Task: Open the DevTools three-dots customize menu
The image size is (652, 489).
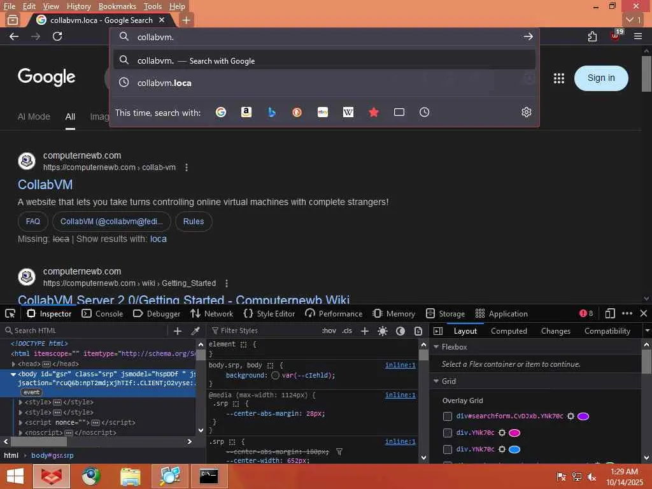Action: (627, 313)
